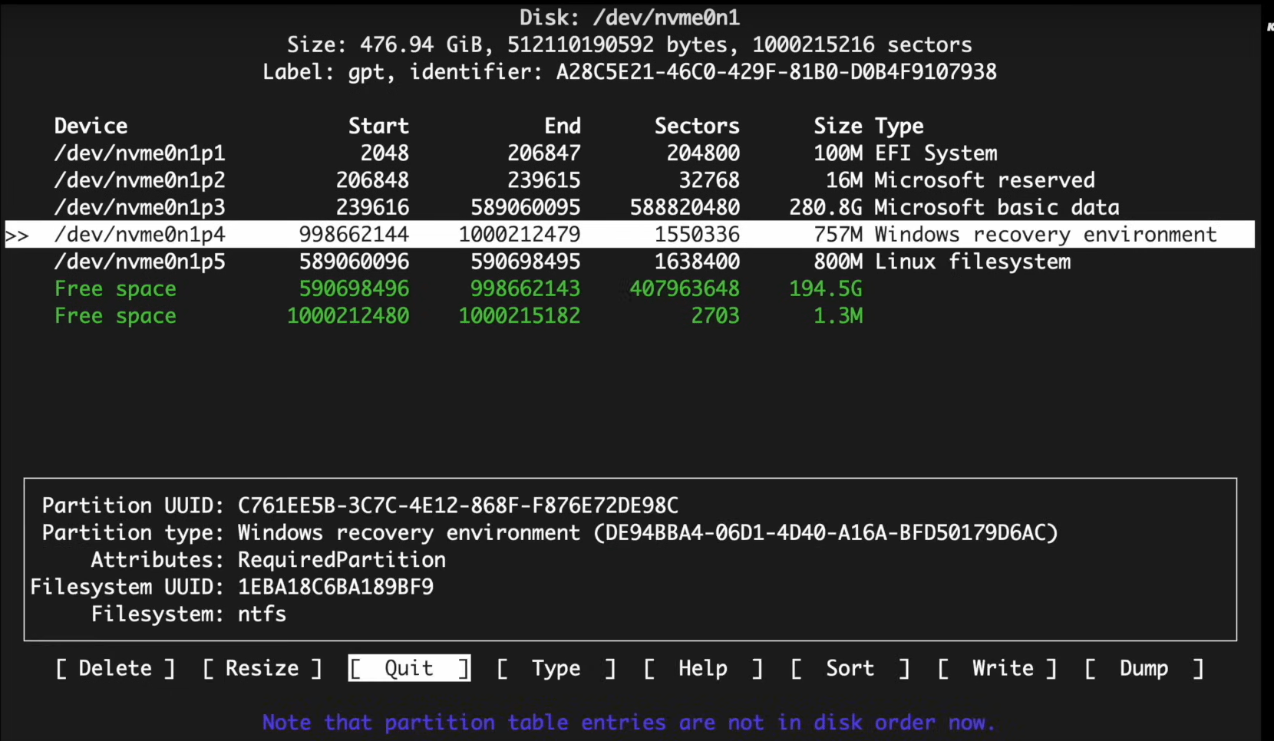
Task: Click the 800M size value
Action: pyautogui.click(x=838, y=262)
